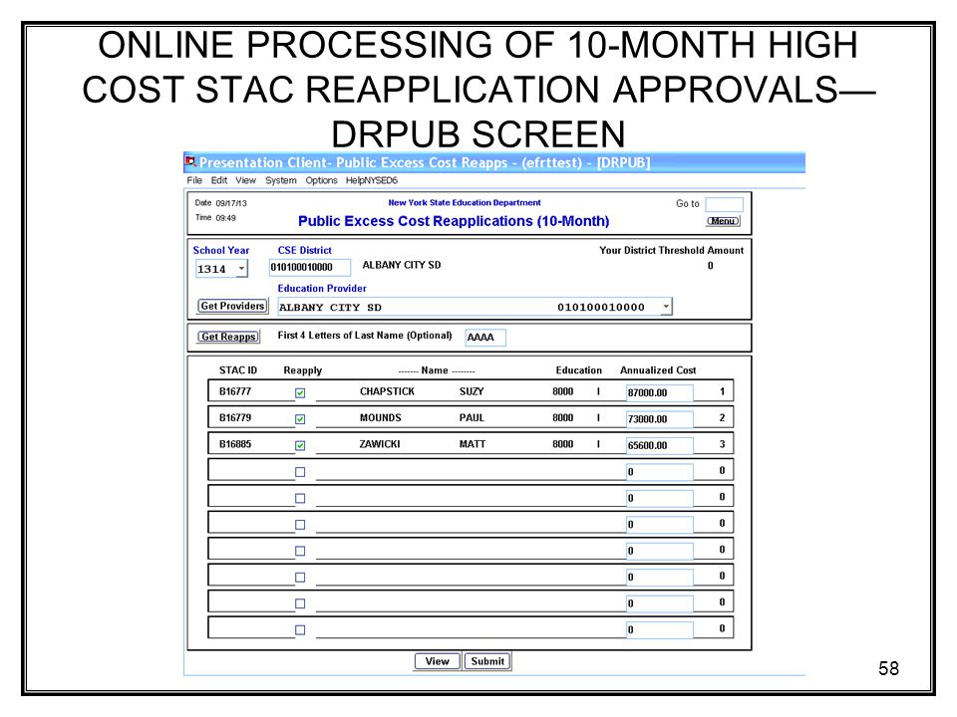Open the File menu
This screenshot has width=957, height=717.
coord(194,180)
